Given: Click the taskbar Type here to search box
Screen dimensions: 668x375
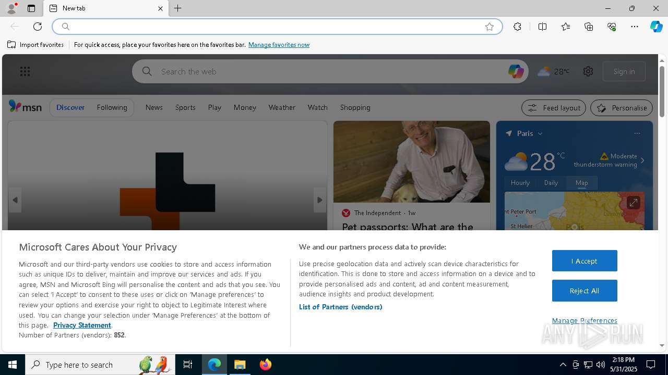Looking at the screenshot, I should click(99, 365).
